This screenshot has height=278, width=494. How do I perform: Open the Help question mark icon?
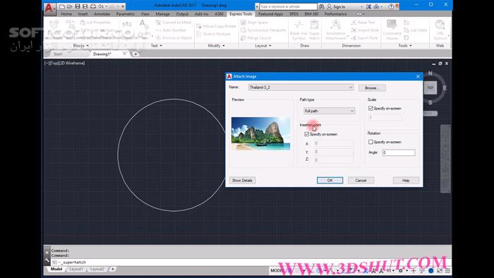pyautogui.click(x=391, y=6)
